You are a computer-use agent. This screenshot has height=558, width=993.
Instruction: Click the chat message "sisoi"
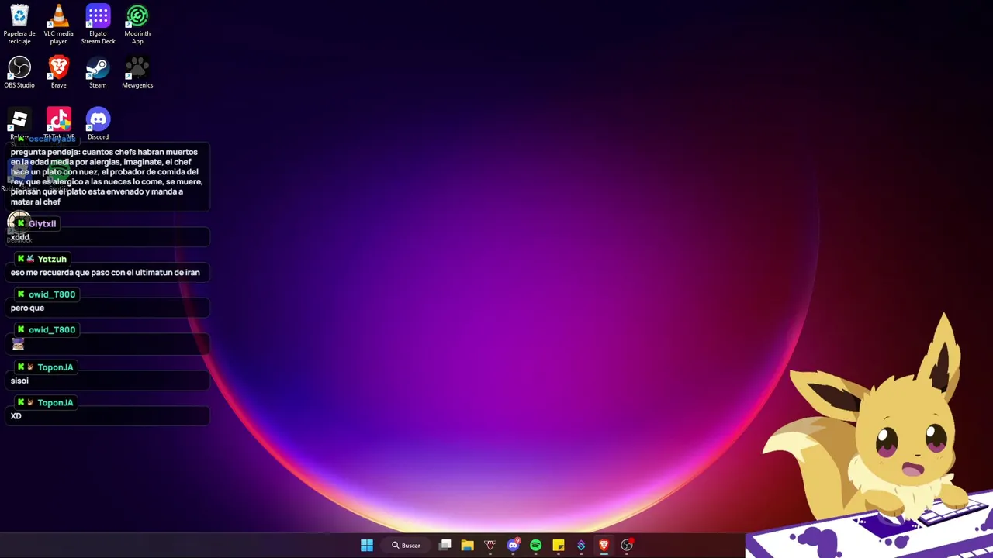[19, 381]
